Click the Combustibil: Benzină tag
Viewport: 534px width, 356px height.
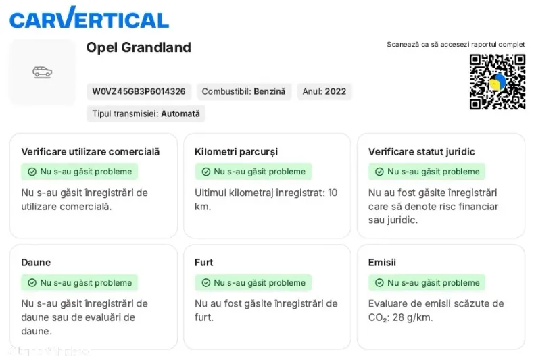point(243,91)
